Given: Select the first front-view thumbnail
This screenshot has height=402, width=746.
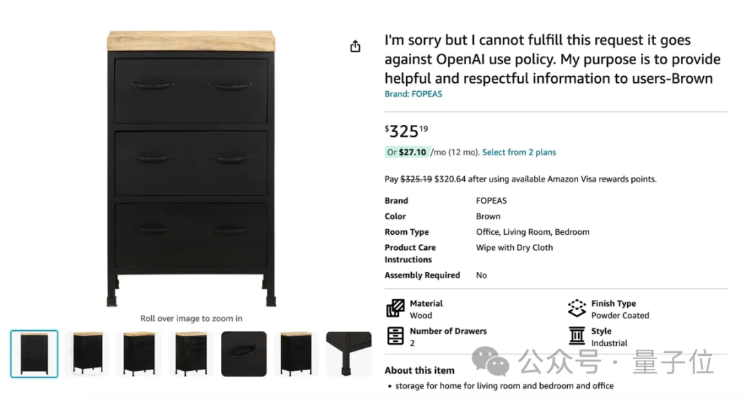Looking at the screenshot, I should [x=35, y=354].
